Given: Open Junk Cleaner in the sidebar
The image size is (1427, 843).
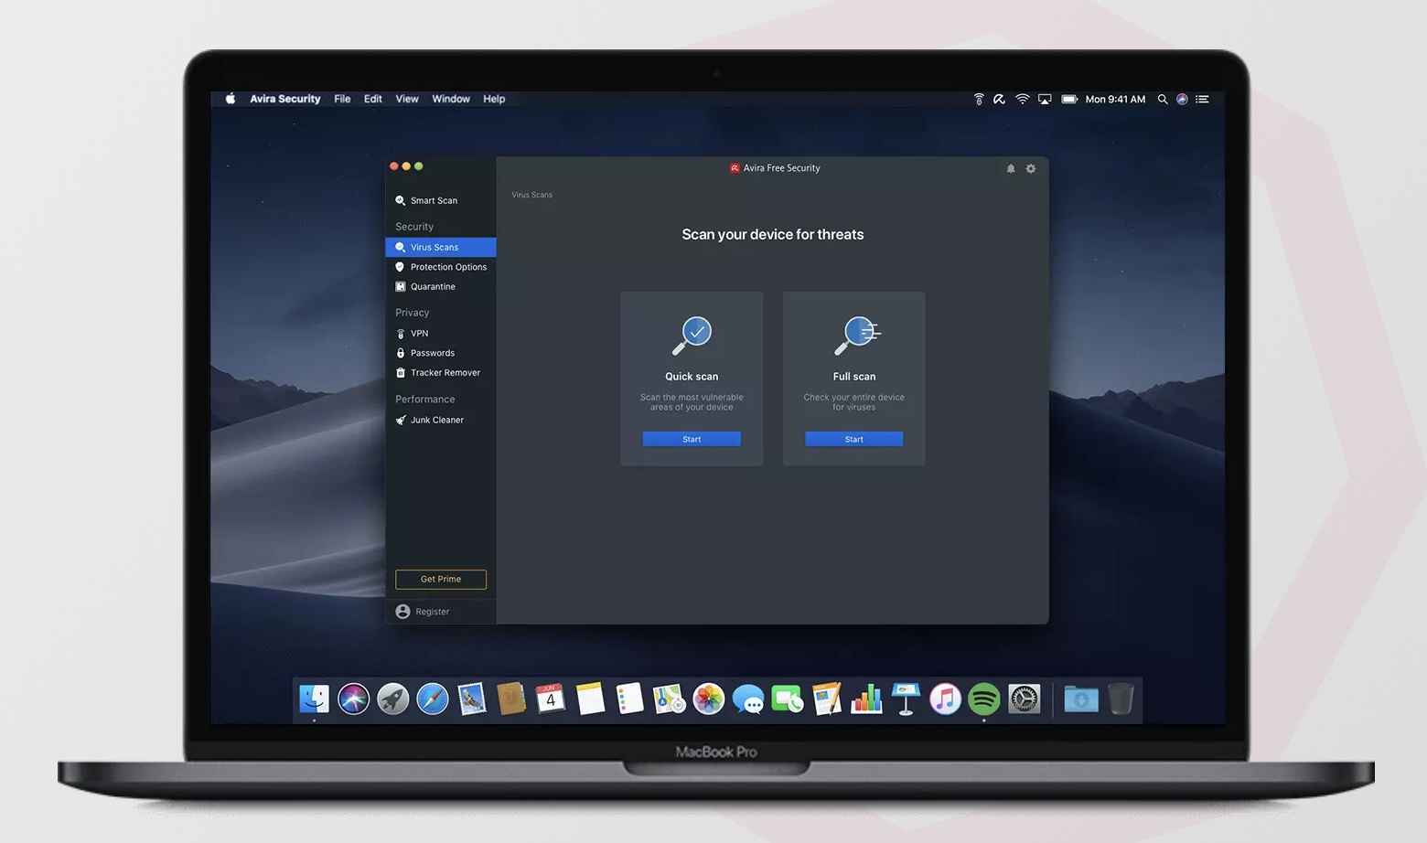Looking at the screenshot, I should click(x=441, y=420).
